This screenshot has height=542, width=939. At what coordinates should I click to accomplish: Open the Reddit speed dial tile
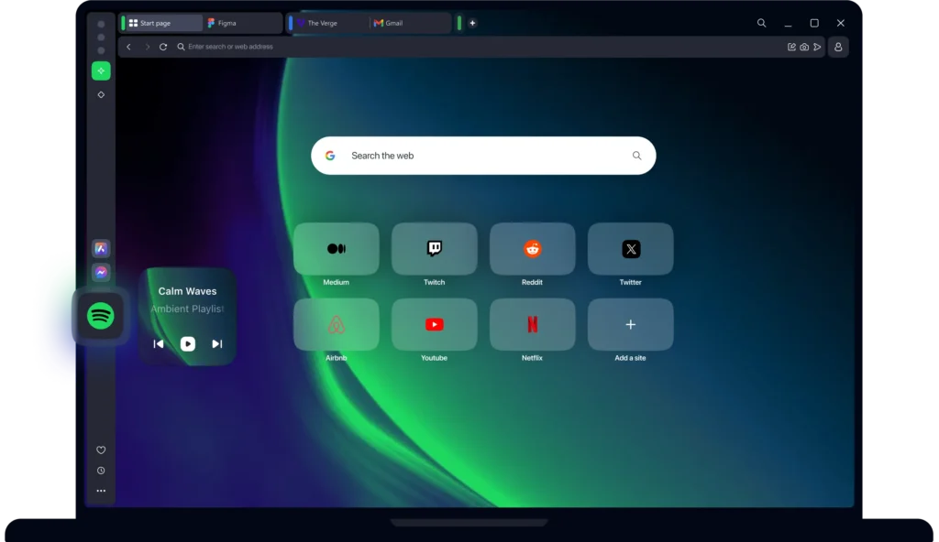pos(533,249)
